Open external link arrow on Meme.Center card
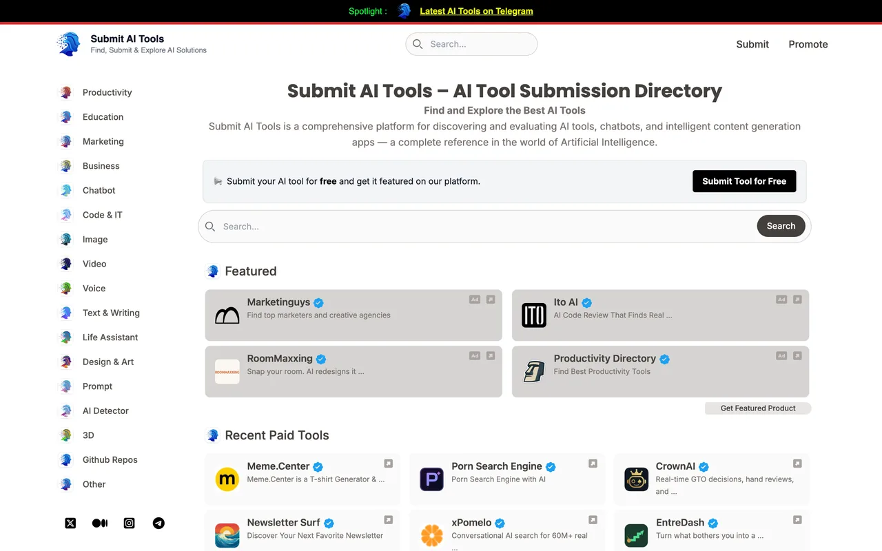 (x=389, y=464)
